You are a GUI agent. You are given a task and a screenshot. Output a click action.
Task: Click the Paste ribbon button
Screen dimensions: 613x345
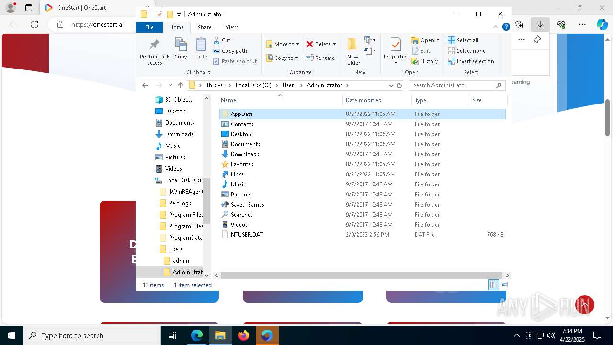click(201, 49)
